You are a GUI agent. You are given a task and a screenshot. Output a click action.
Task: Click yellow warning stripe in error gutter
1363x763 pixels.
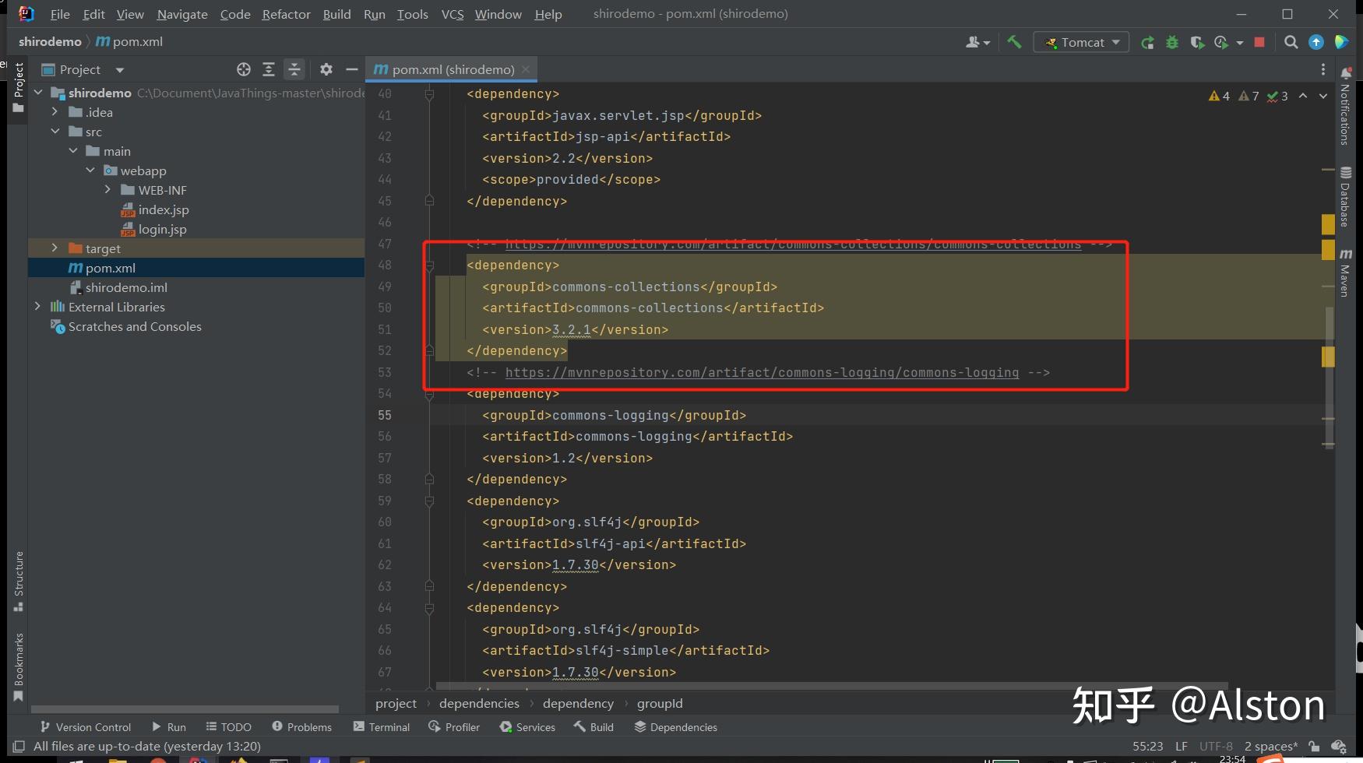(1328, 224)
